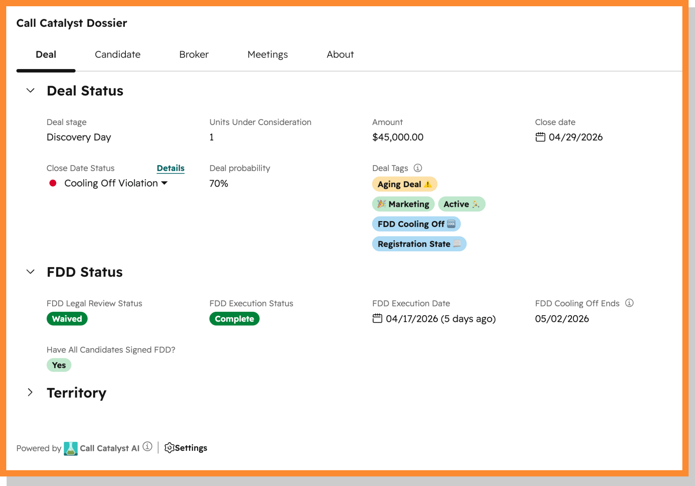Click the Aging Deal tag
Image resolution: width=695 pixels, height=486 pixels.
click(x=404, y=184)
